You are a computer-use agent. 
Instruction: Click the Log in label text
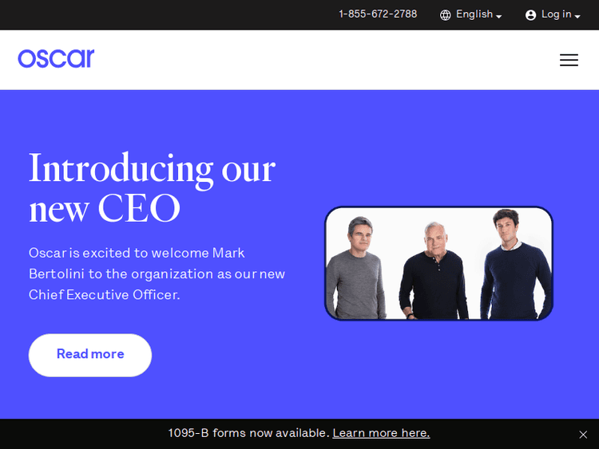pyautogui.click(x=556, y=14)
